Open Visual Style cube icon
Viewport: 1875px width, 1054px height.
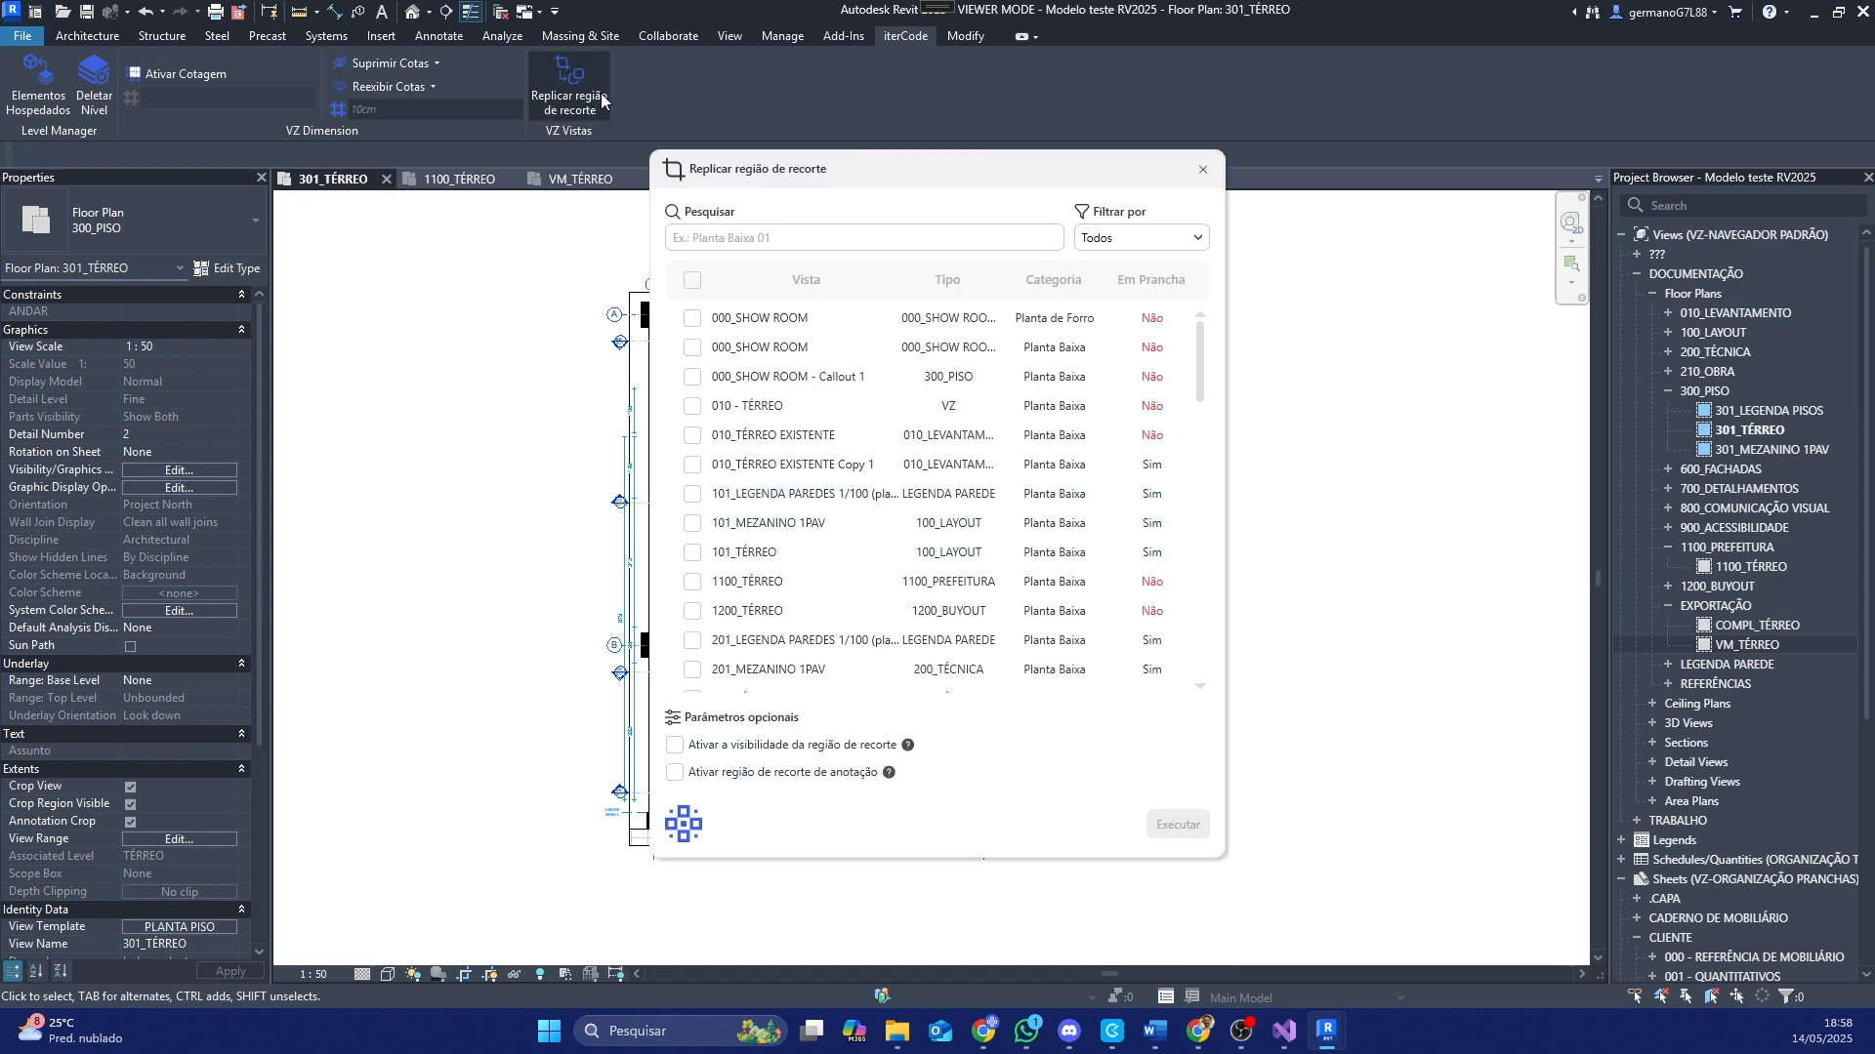[x=388, y=974]
